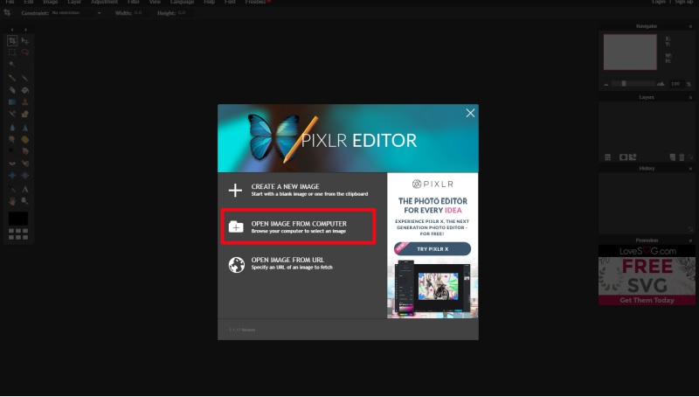Select the Brush tool
The height and width of the screenshot is (397, 699).
[x=25, y=78]
